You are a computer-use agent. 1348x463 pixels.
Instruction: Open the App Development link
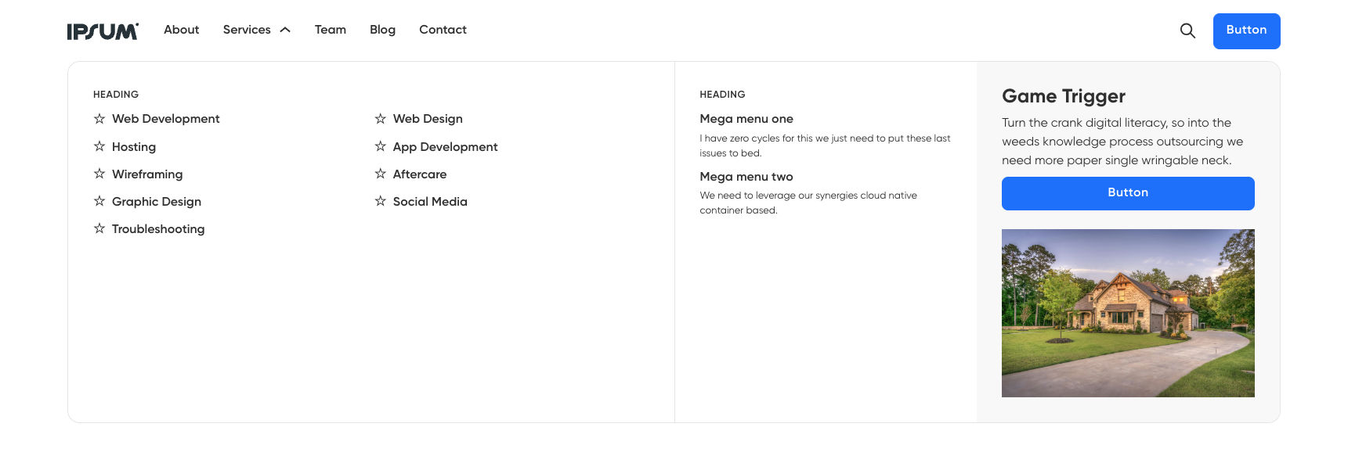pyautogui.click(x=445, y=147)
